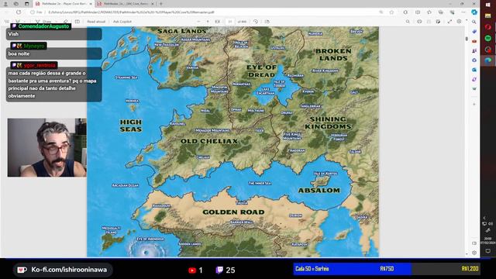The image size is (496, 279).
Task: Open a new browser tab
Action: pyautogui.click(x=161, y=4)
